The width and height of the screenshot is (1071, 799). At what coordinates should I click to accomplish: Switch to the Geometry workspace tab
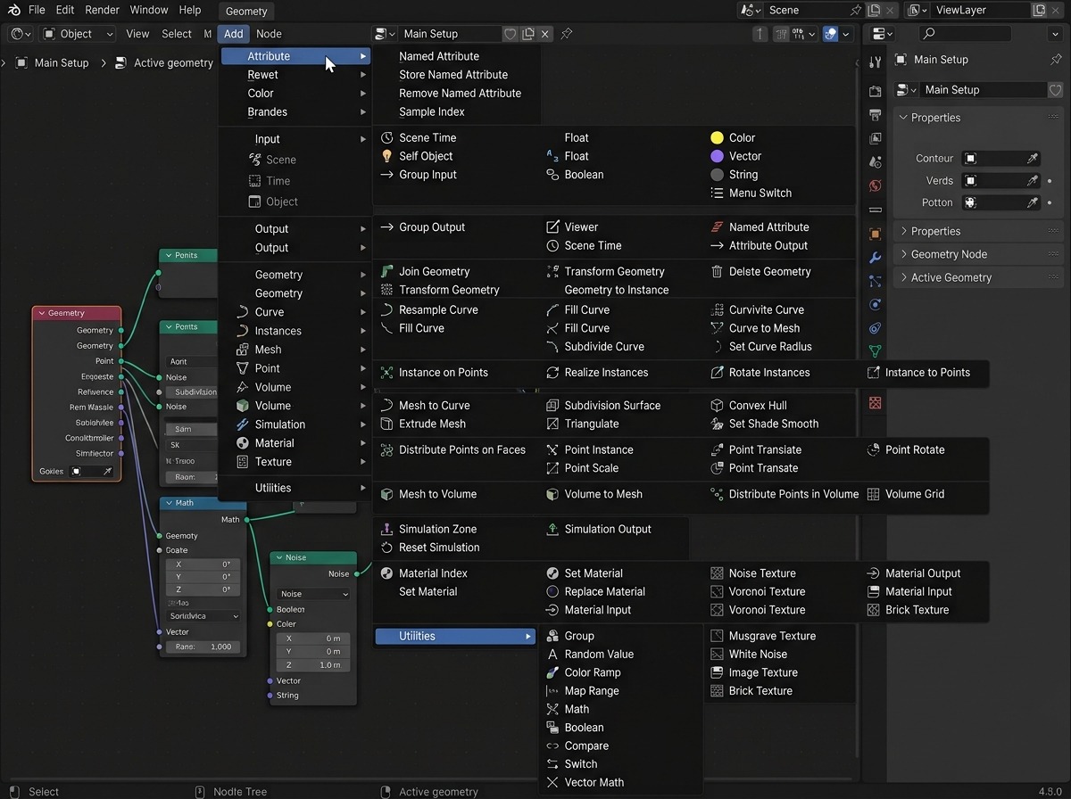[246, 11]
